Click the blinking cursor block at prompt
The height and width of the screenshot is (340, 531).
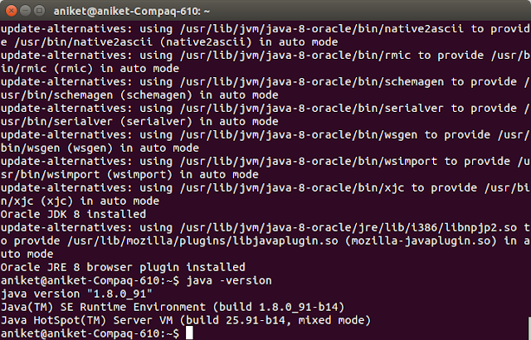pyautogui.click(x=189, y=333)
